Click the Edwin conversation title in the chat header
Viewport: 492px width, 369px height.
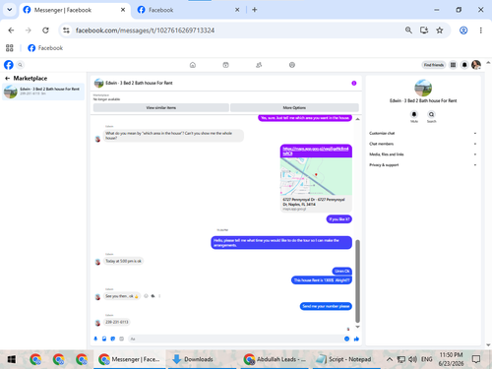139,83
